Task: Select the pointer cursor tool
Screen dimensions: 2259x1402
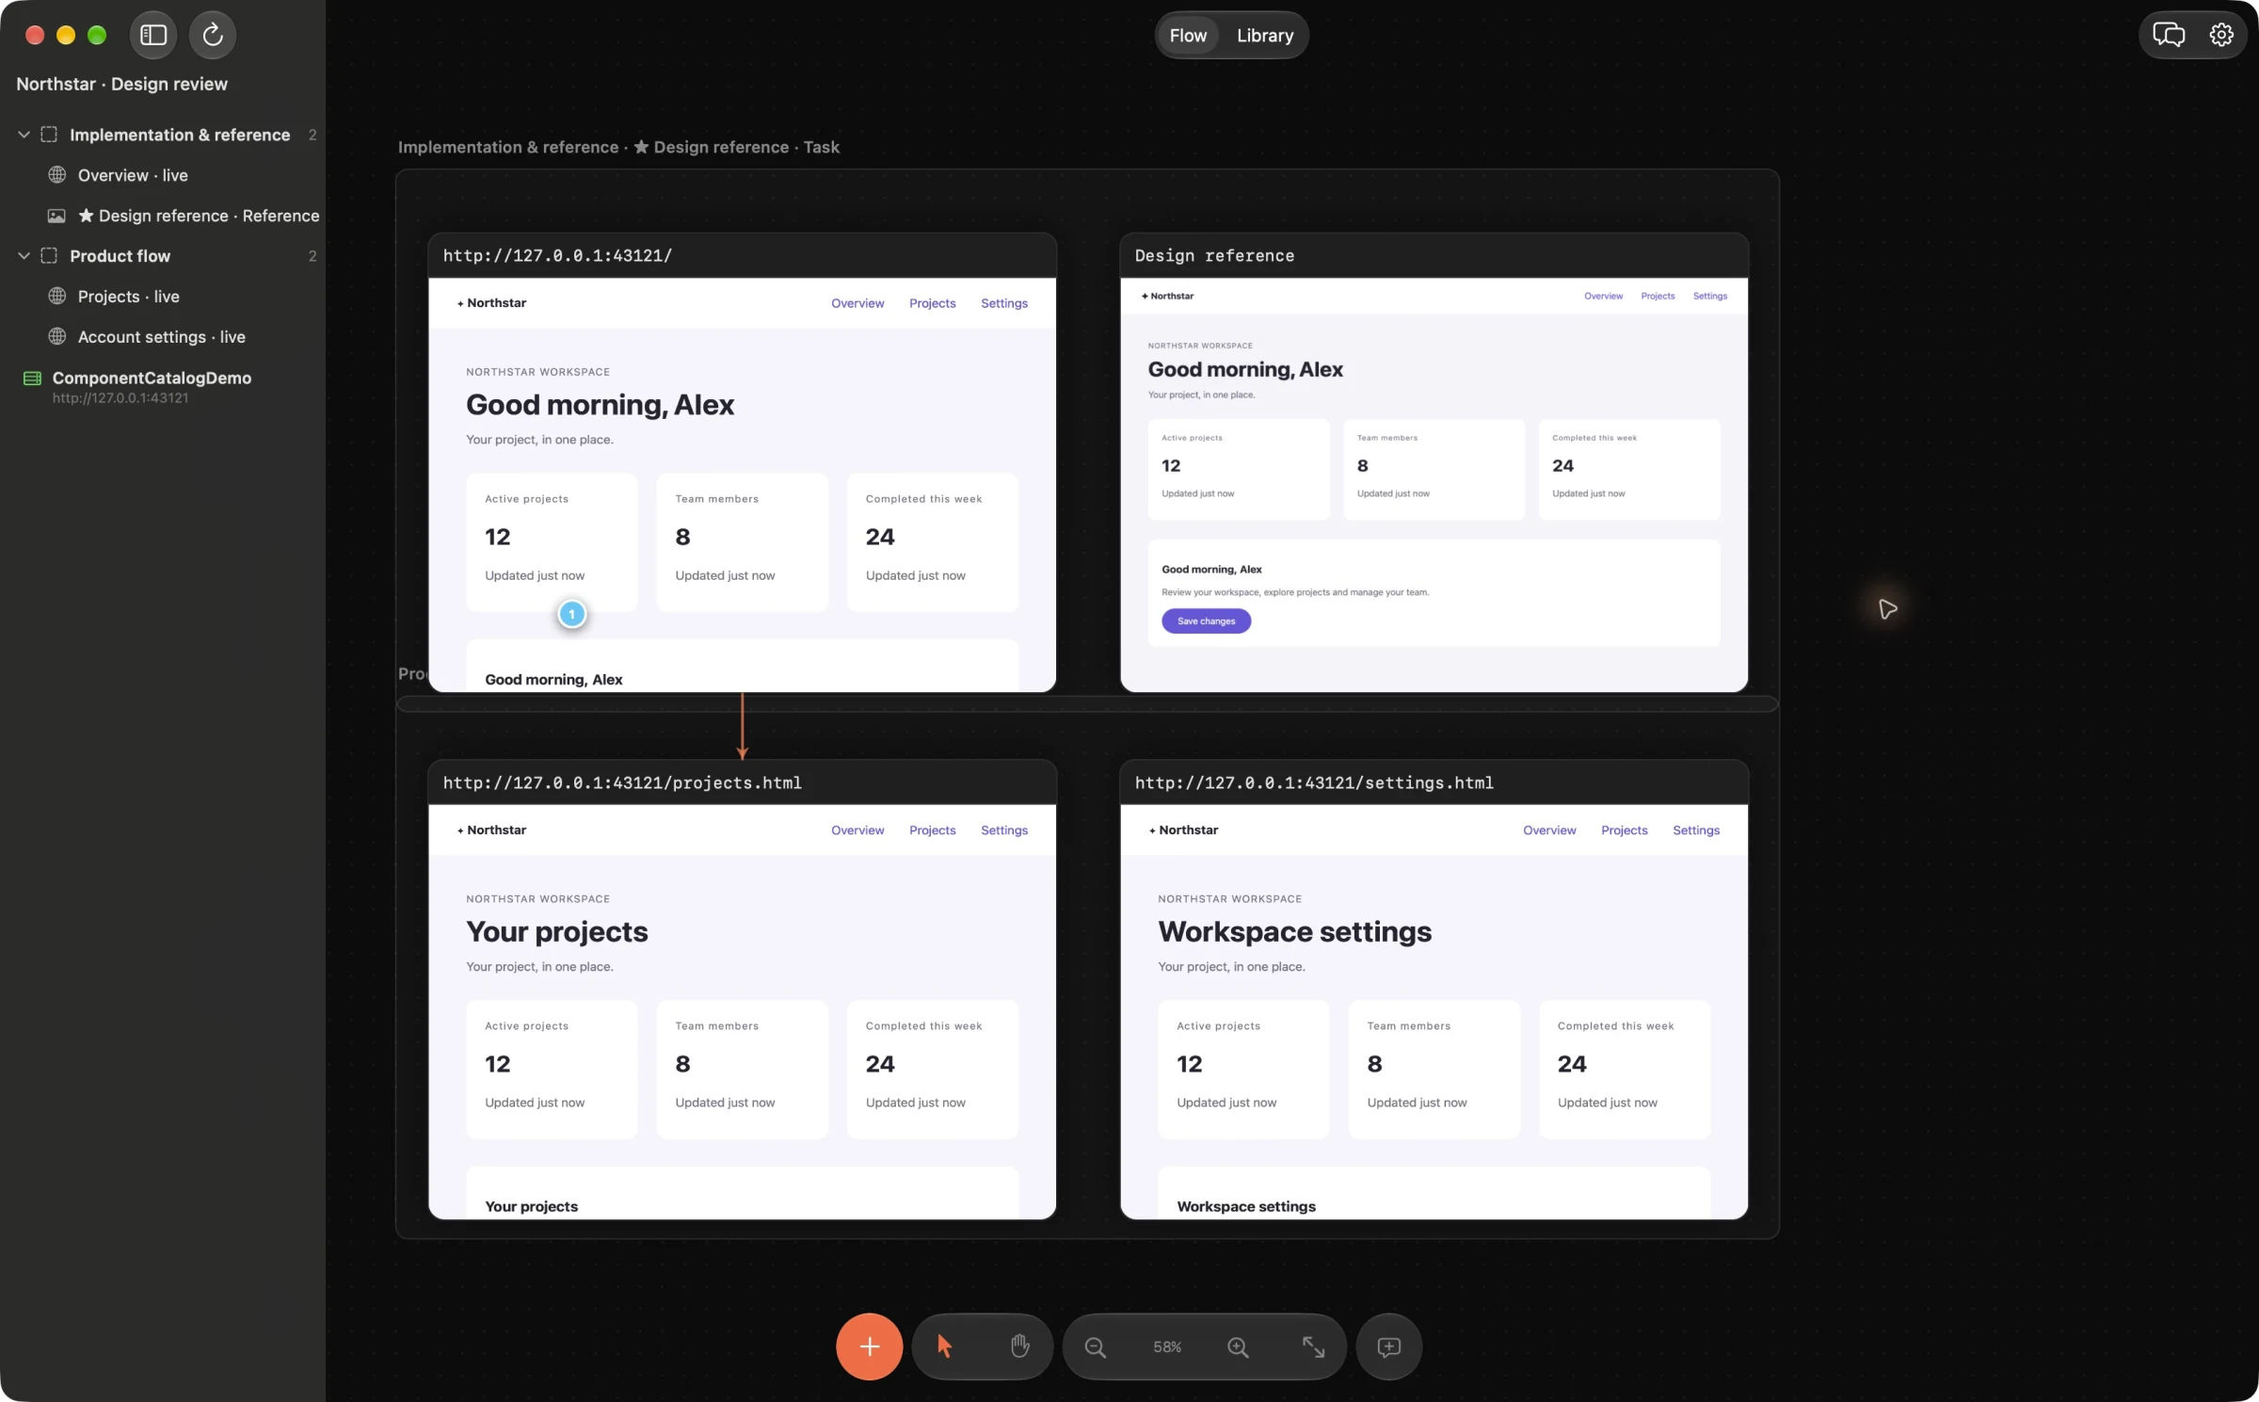Action: (945, 1346)
